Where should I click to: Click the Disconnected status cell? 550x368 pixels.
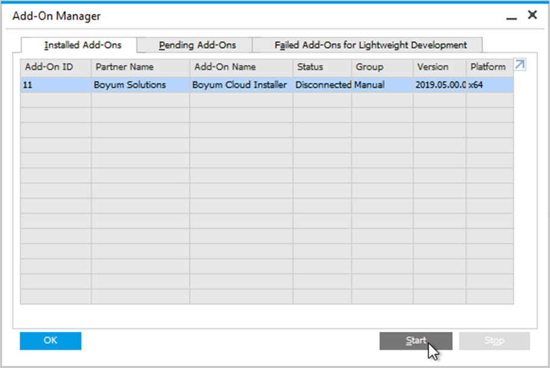click(323, 85)
